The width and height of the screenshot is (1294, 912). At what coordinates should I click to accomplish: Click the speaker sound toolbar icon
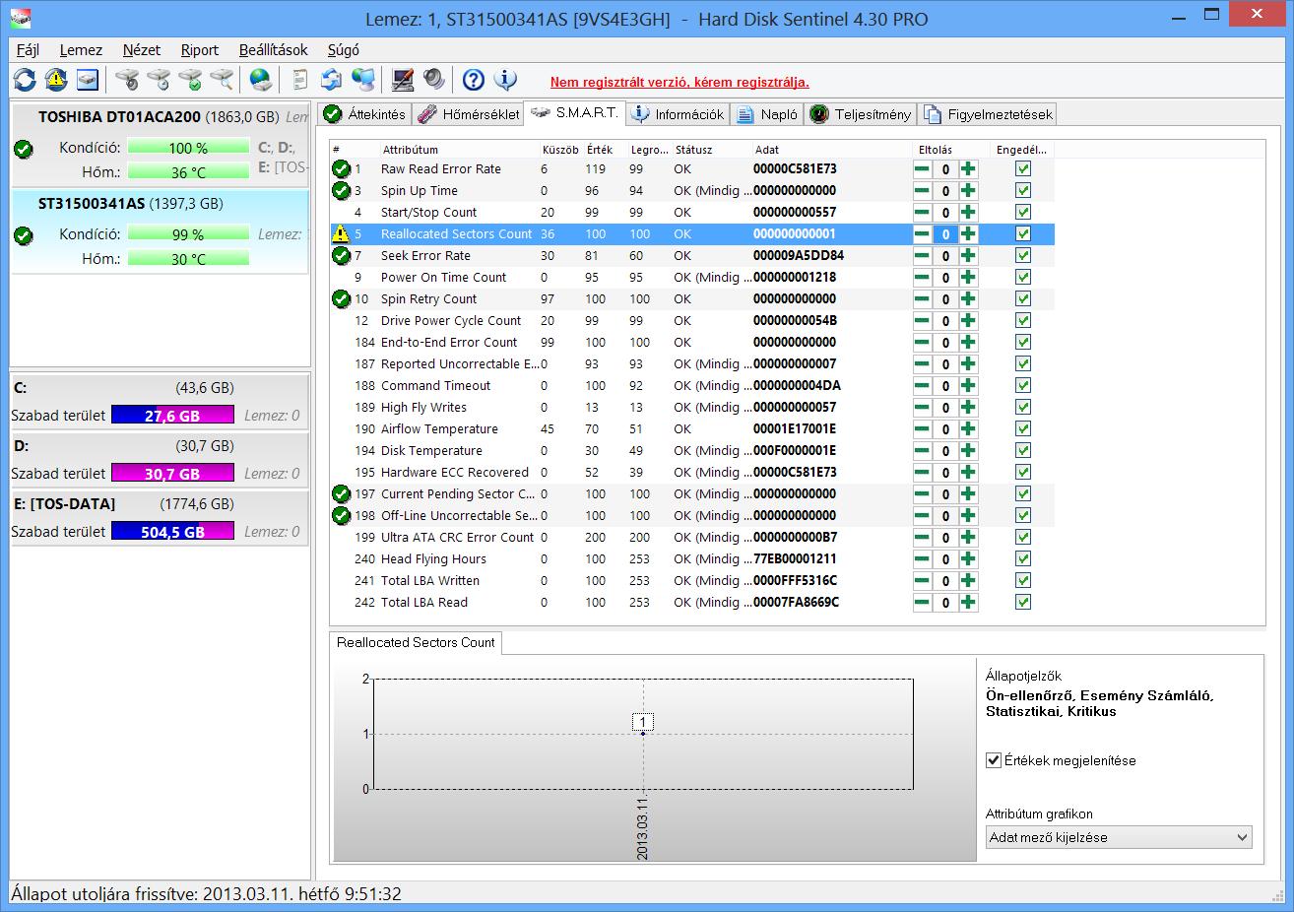click(x=433, y=81)
